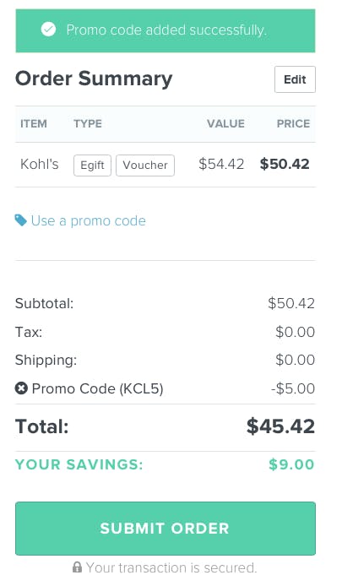
Task: Select the Egift type tag
Action: (92, 165)
